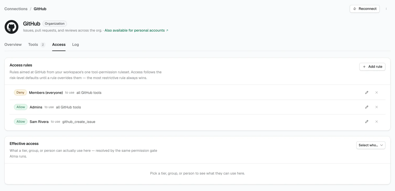The height and width of the screenshot is (191, 395).
Task: Delete the Admins allow rule
Action: coord(377,107)
